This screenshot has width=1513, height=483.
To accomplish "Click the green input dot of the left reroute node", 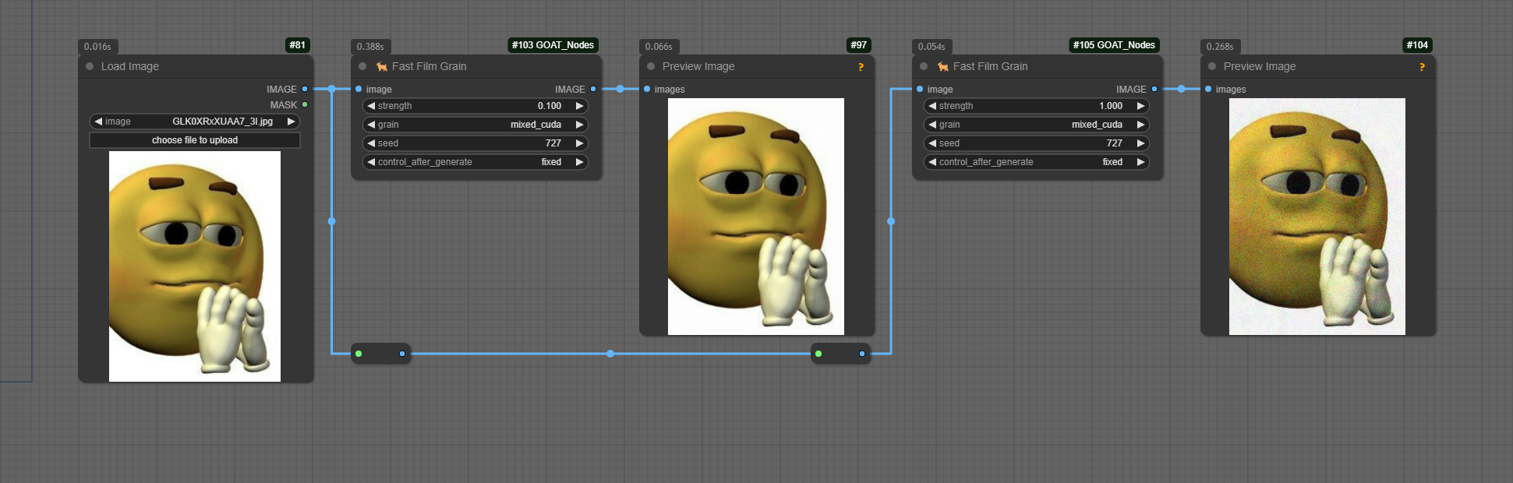I will [x=359, y=354].
